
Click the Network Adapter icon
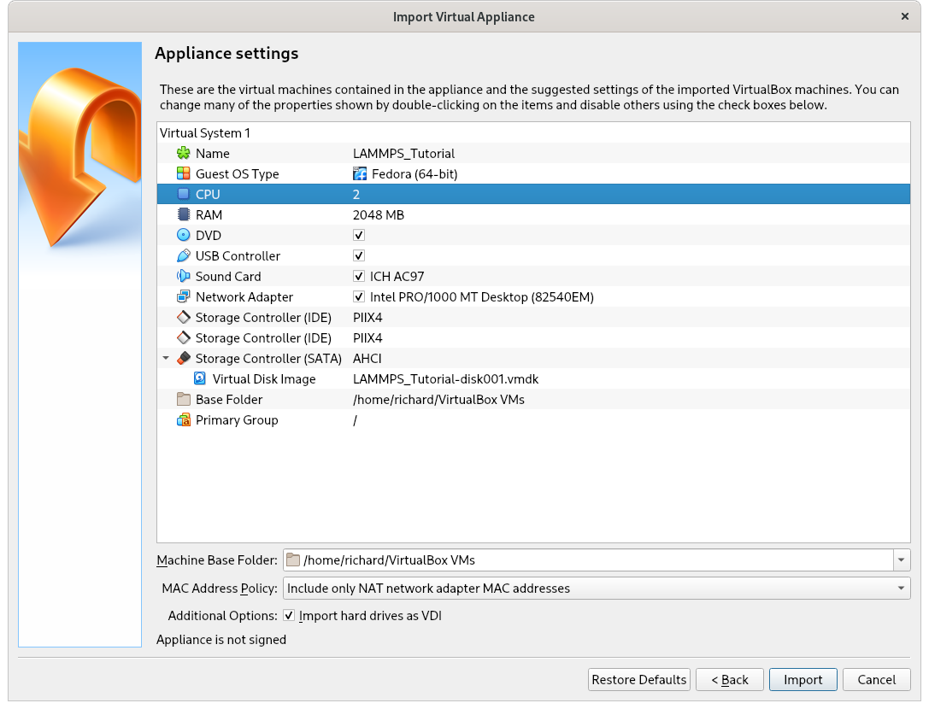(x=184, y=296)
